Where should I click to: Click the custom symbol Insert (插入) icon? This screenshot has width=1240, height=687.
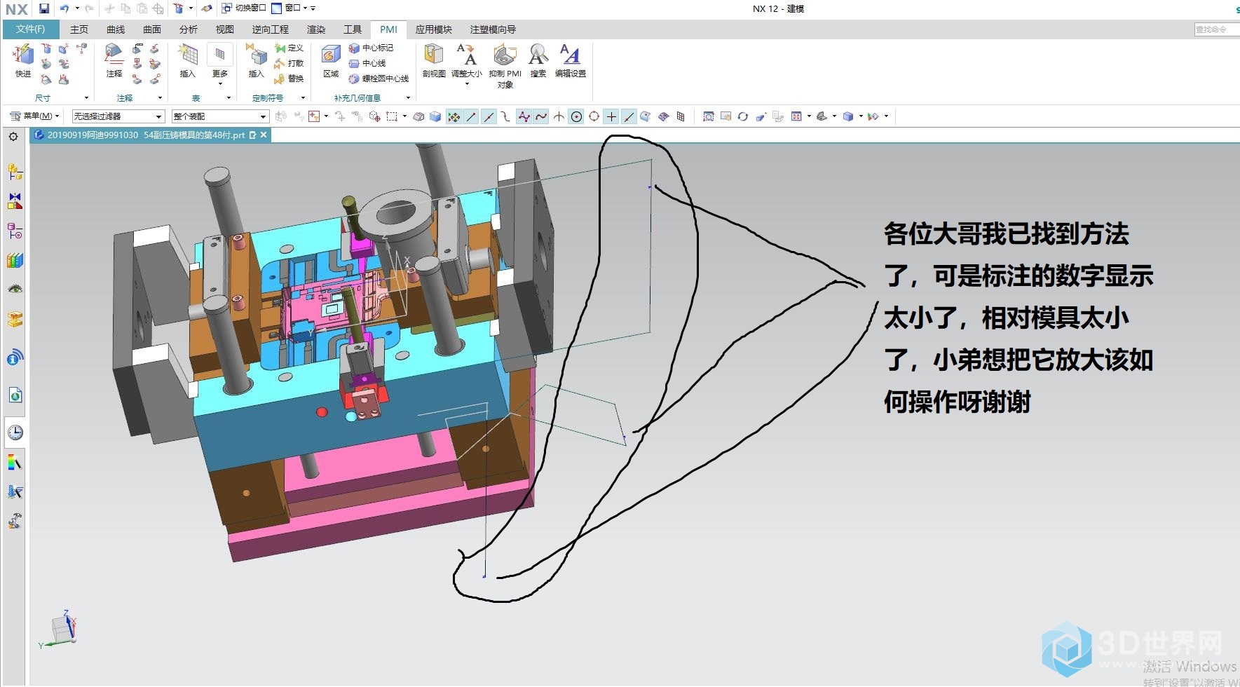[x=256, y=60]
